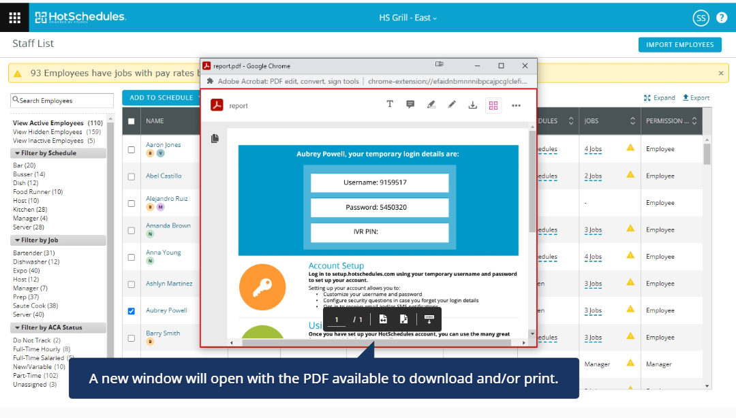The height and width of the screenshot is (418, 736).
Task: Open the SS user profile avatar
Action: (x=701, y=18)
